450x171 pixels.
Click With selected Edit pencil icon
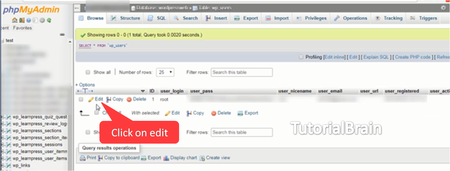point(168,113)
